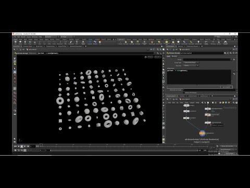This screenshot has width=250, height=188.
Task: Select the Metaball shelf tool
Action: click(x=95, y=42)
